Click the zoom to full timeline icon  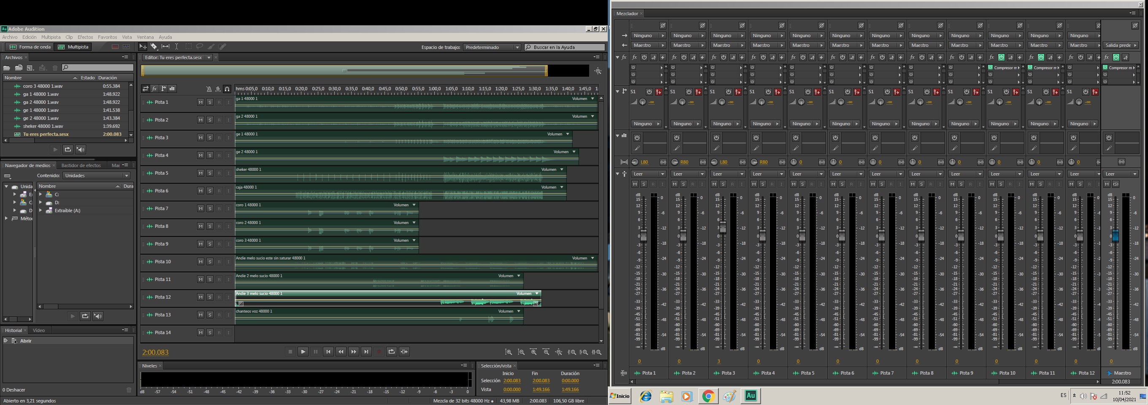pyautogui.click(x=598, y=71)
